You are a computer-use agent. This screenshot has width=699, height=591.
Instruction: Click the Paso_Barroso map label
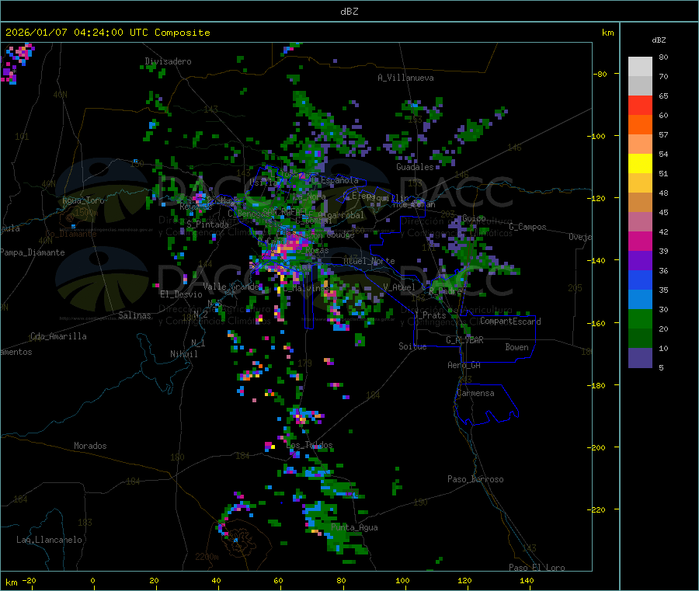[x=475, y=479]
